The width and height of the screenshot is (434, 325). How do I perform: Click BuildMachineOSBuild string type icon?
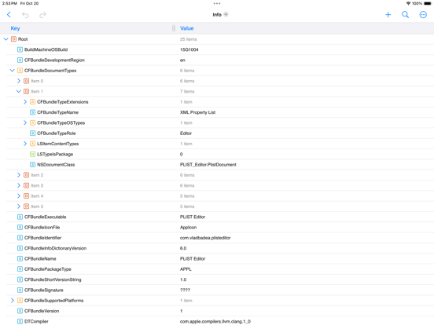(x=20, y=49)
